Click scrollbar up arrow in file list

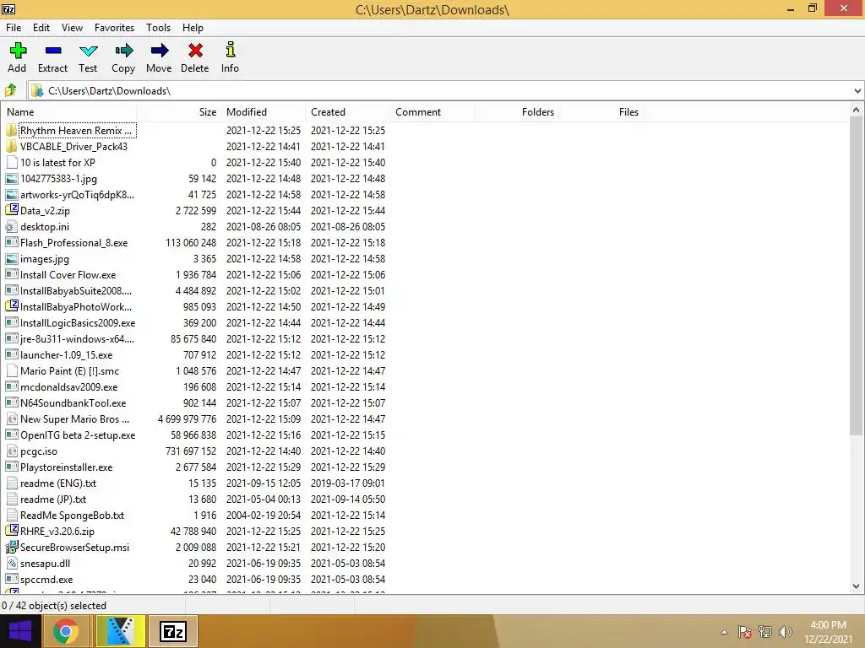click(x=857, y=111)
